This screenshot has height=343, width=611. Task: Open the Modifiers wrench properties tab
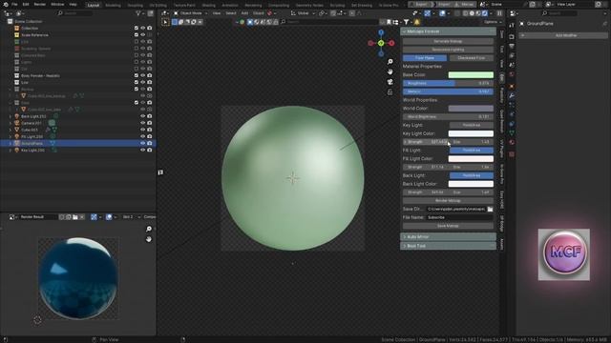512,95
